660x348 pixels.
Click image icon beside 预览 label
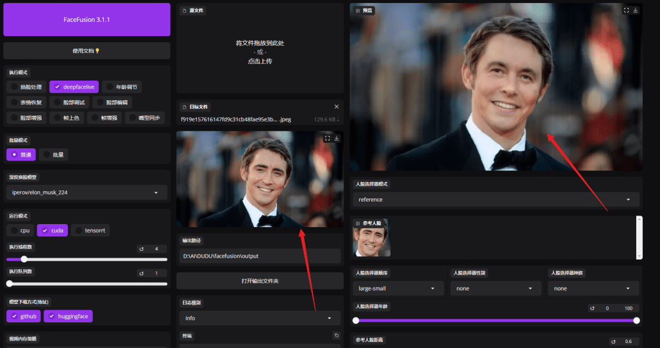(x=358, y=10)
